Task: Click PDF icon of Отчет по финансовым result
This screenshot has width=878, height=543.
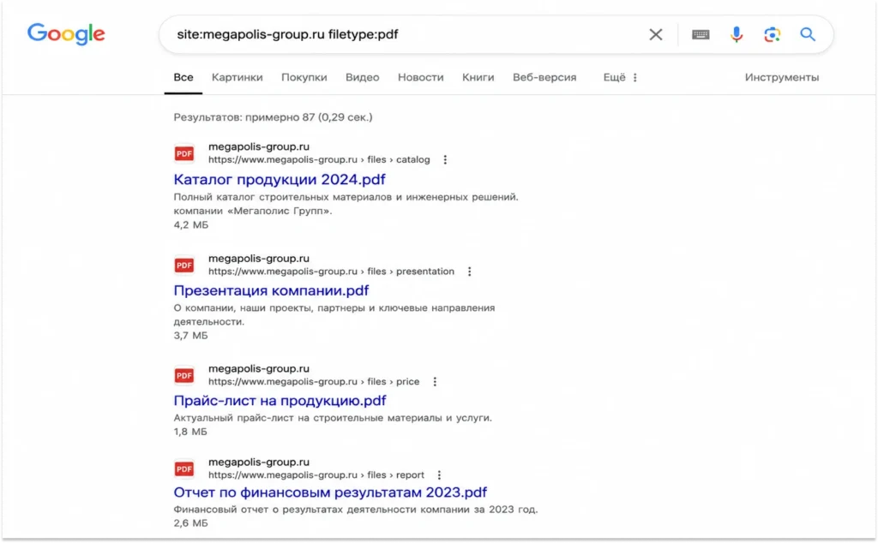Action: point(183,468)
